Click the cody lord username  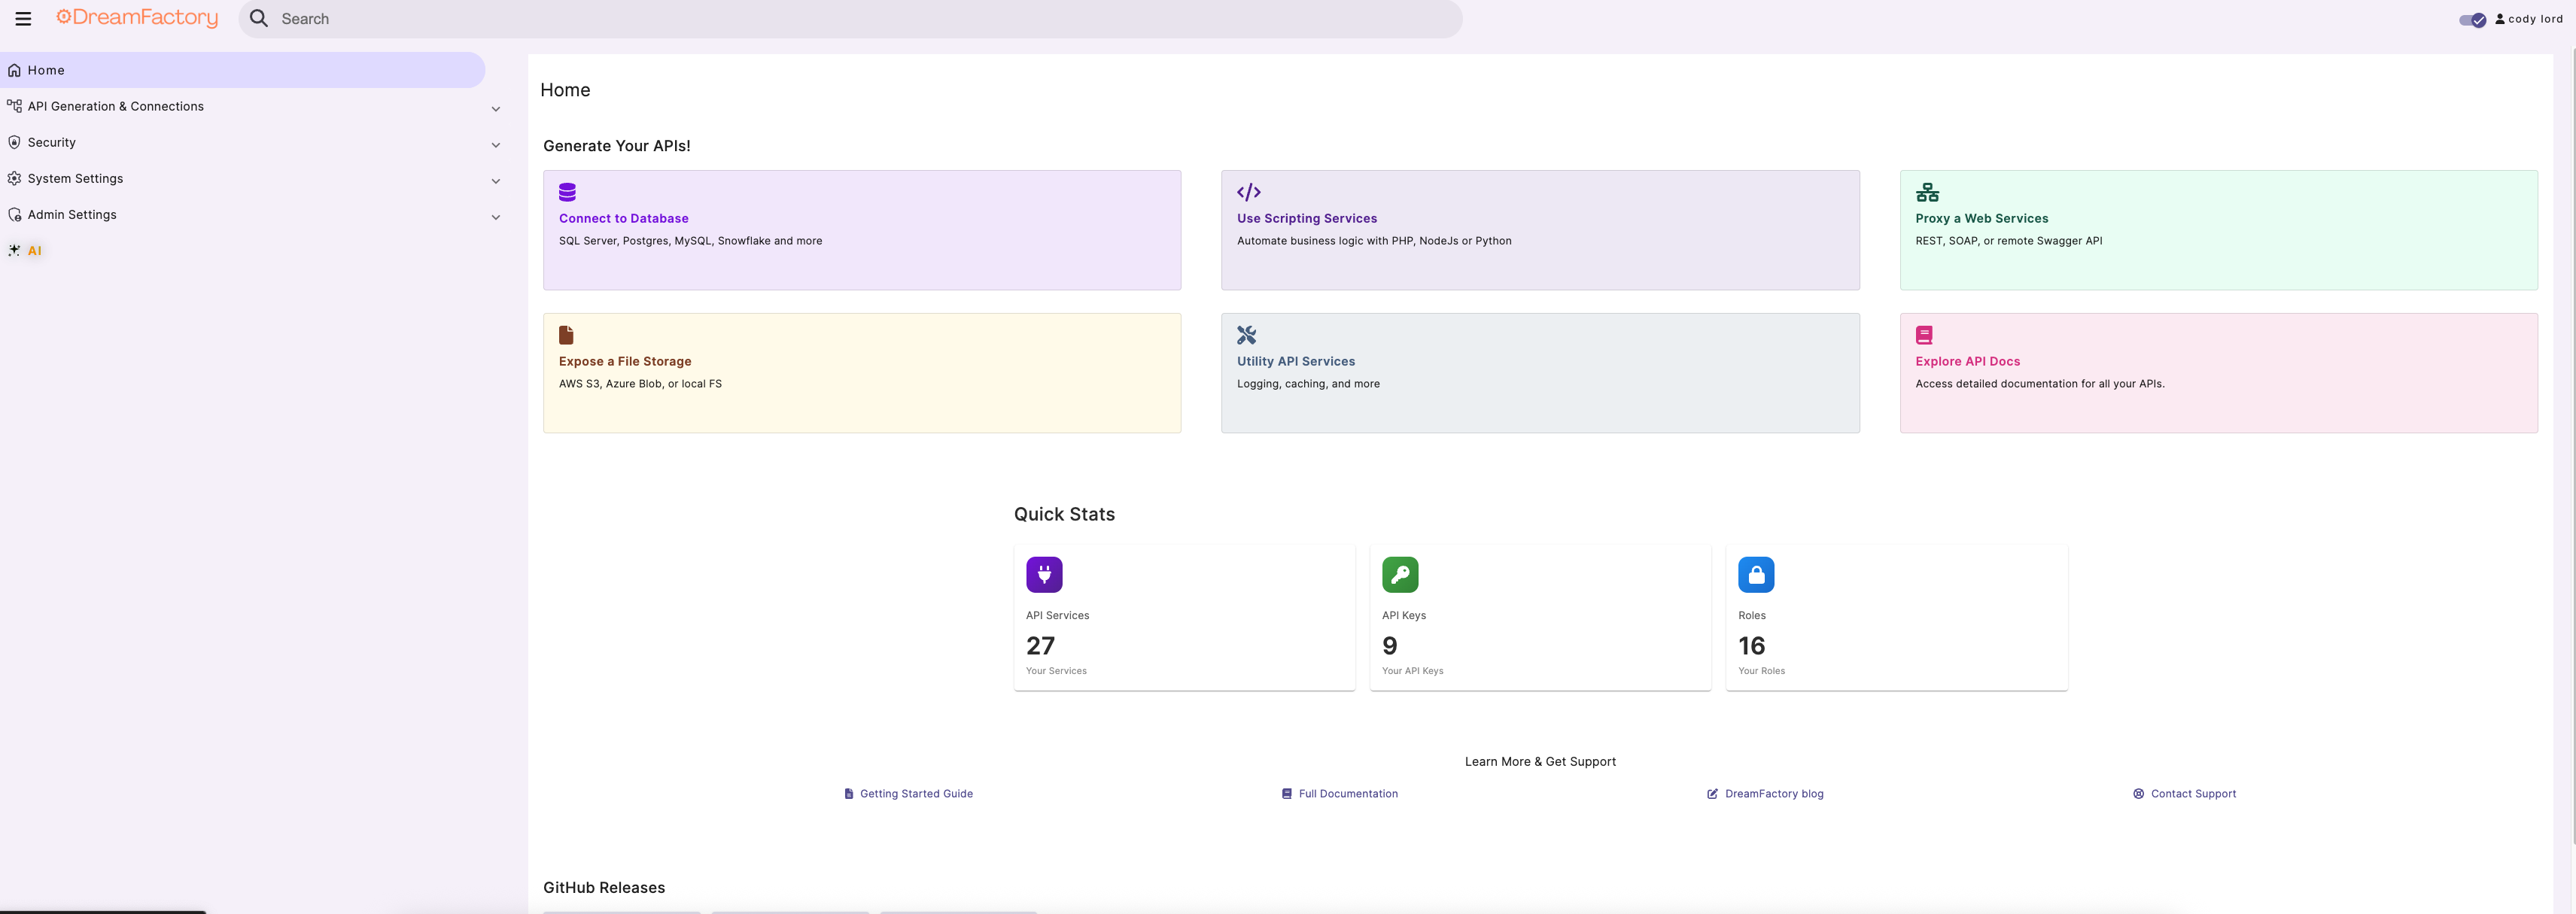click(2535, 19)
